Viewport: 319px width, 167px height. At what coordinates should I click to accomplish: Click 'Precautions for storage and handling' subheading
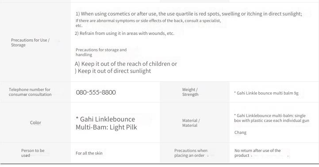(101, 52)
